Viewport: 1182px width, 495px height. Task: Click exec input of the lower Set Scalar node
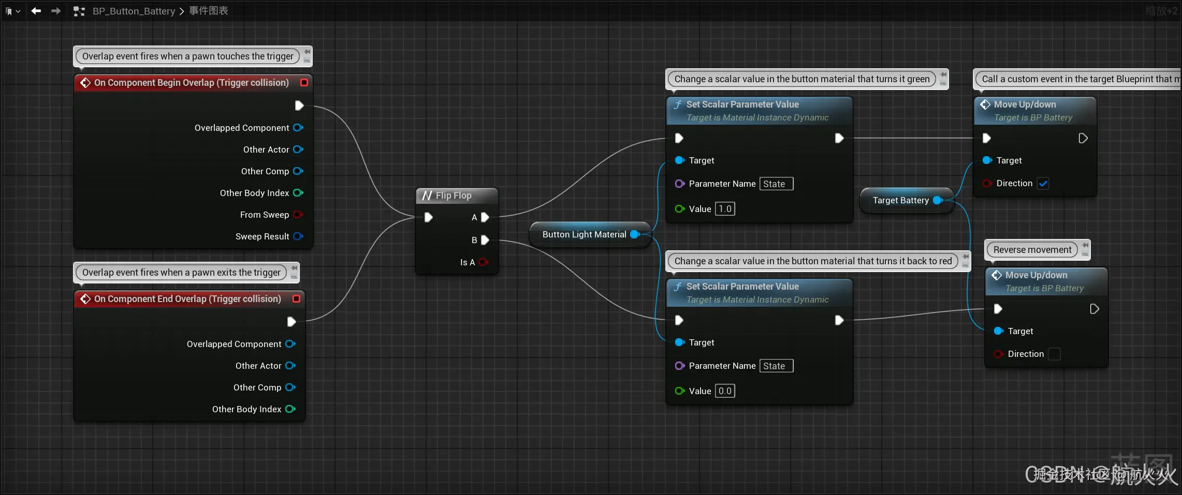click(x=679, y=320)
